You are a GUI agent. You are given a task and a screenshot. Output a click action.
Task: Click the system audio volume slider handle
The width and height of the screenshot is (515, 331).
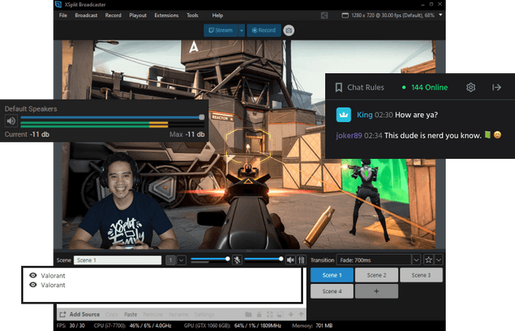[x=281, y=259]
